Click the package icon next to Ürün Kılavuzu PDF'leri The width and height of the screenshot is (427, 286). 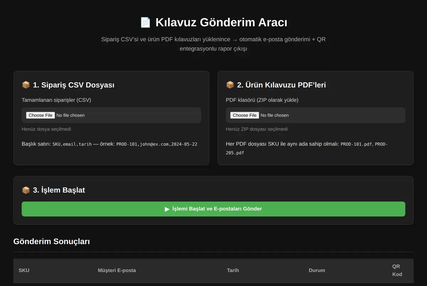(x=230, y=85)
